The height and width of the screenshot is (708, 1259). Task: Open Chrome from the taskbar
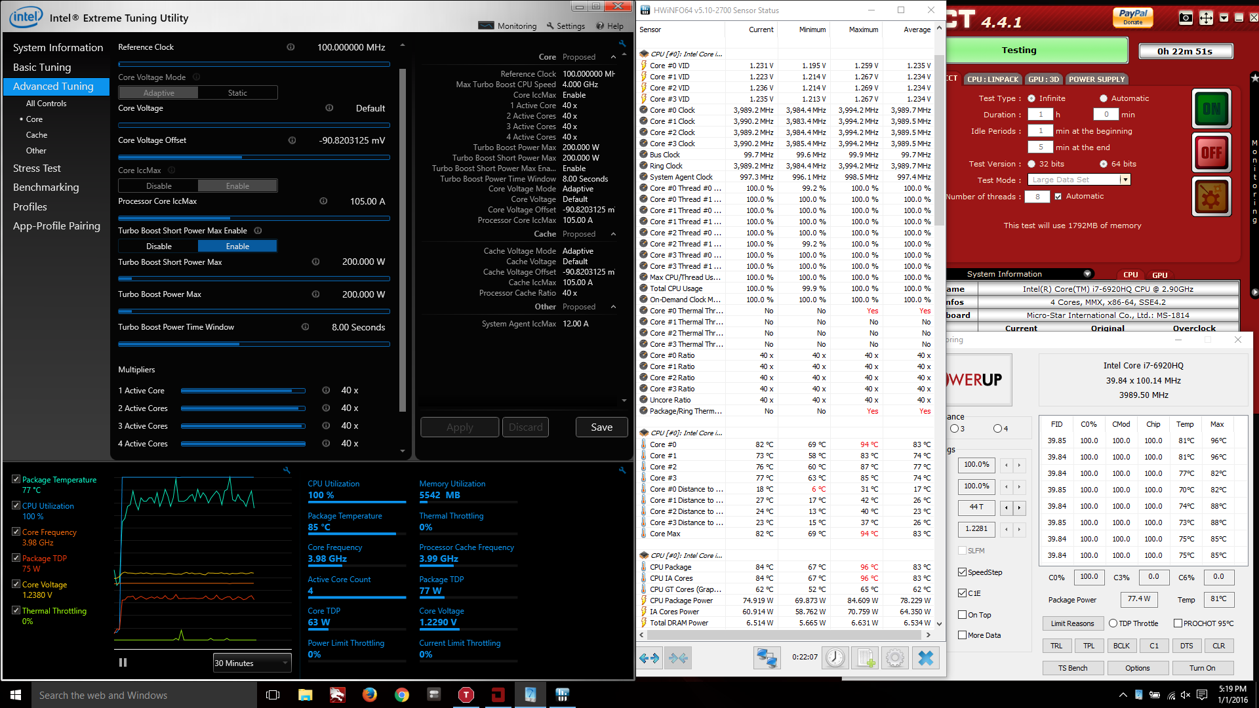click(x=402, y=695)
